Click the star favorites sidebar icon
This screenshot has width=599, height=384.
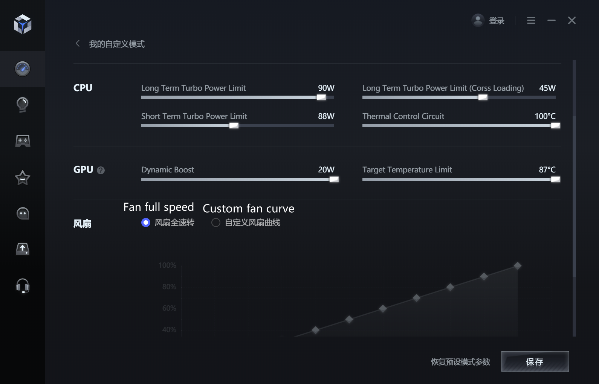pyautogui.click(x=23, y=177)
